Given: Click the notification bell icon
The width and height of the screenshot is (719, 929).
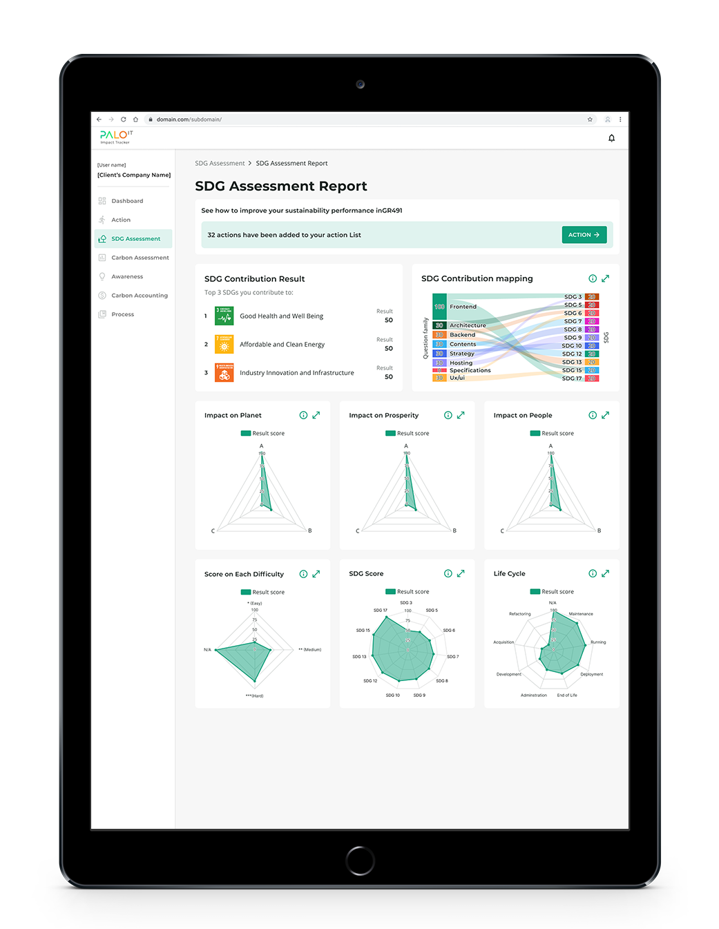Looking at the screenshot, I should tap(611, 138).
